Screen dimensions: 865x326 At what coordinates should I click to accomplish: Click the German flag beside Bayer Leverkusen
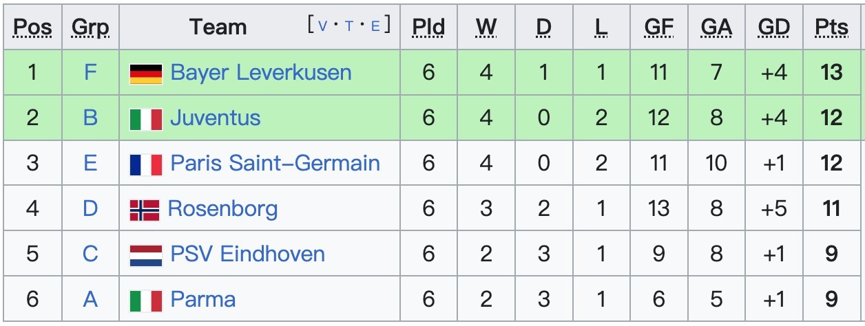146,74
